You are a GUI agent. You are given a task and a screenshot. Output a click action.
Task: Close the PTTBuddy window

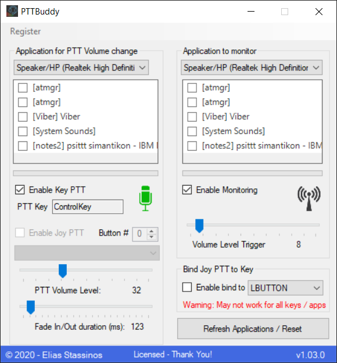(x=319, y=12)
